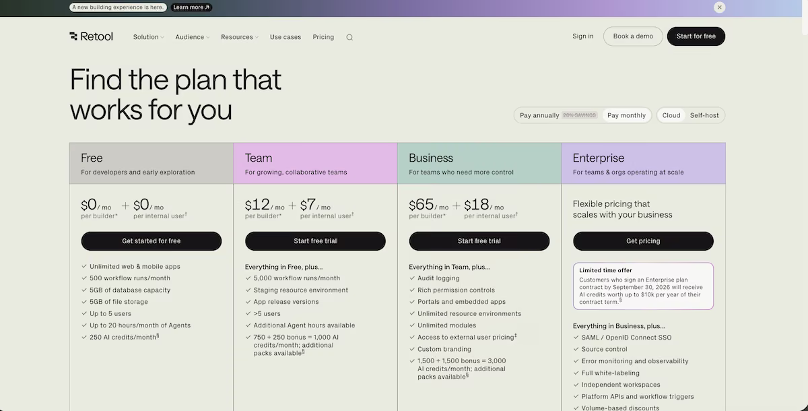Click checkmark beside 5GB of database capacity
This screenshot has height=411, width=808.
pos(84,290)
